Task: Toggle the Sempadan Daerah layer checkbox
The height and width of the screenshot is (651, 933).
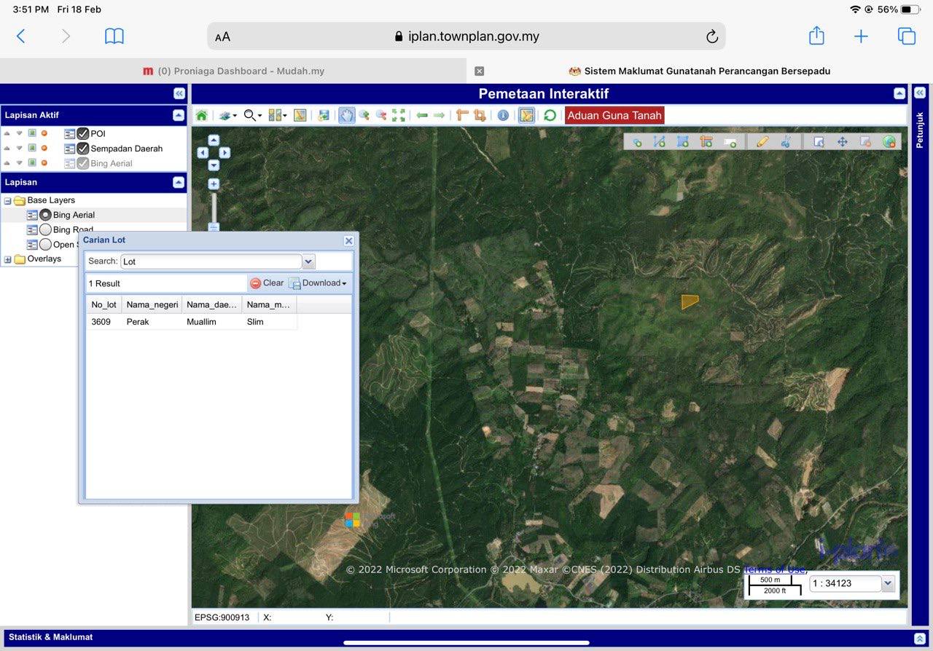Action: coord(83,149)
